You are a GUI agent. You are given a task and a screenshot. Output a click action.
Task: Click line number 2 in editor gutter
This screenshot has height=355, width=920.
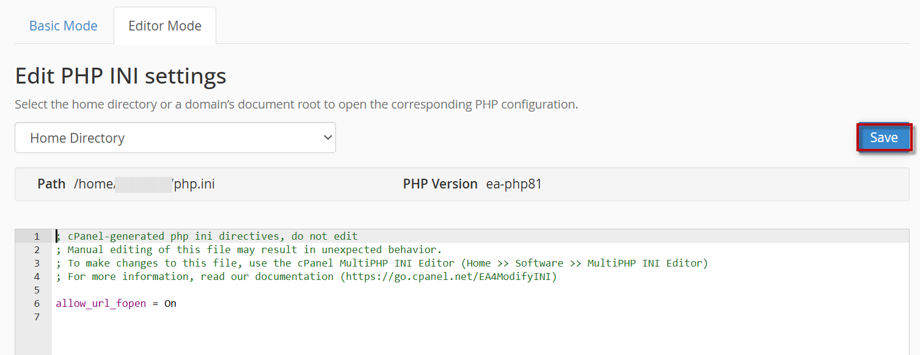pos(37,249)
